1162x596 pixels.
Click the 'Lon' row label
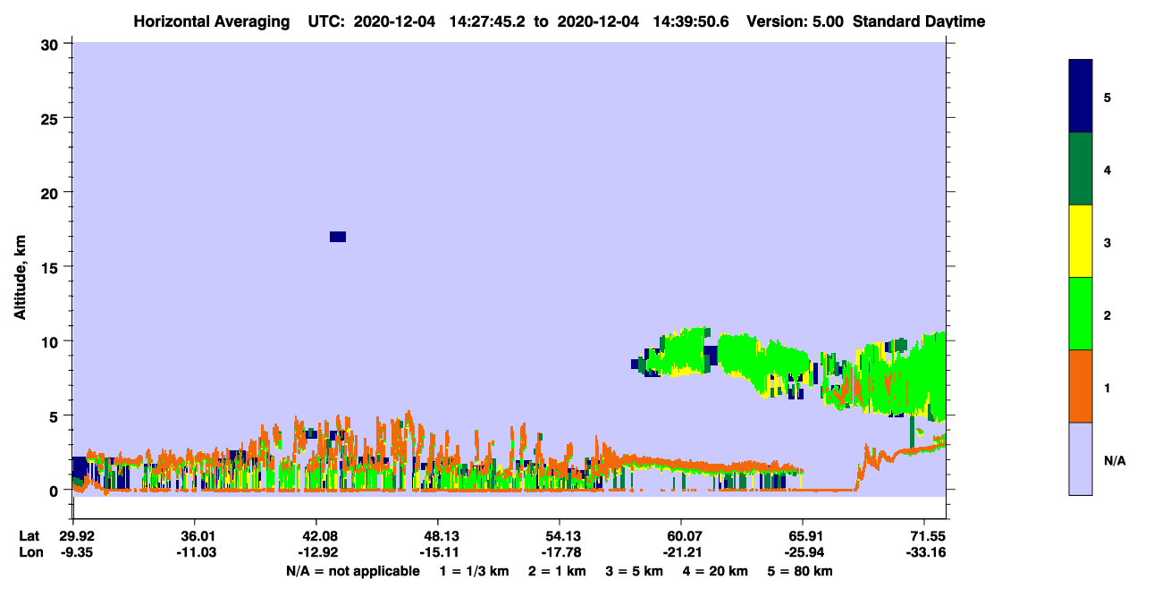[x=29, y=552]
